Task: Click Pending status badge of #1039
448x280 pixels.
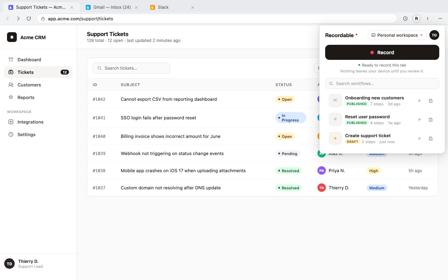Action: click(288, 154)
